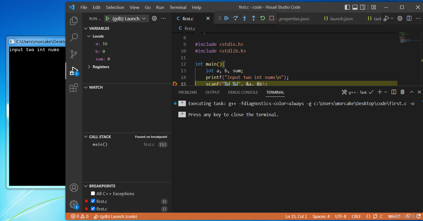Restart the debug session
Image resolution: width=423 pixels, height=221 pixels.
pos(262,18)
